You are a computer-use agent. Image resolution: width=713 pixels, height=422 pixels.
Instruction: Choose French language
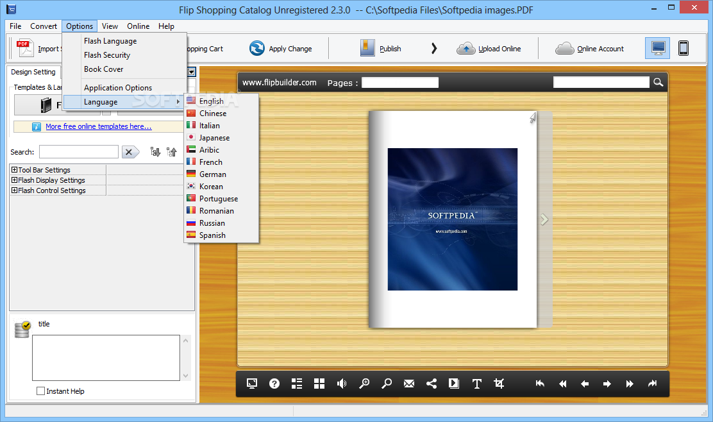click(x=221, y=162)
